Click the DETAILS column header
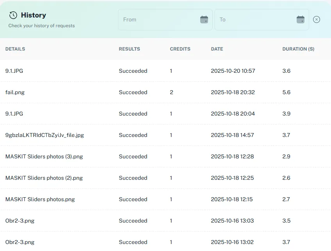This screenshot has height=251, width=331. [x=15, y=49]
